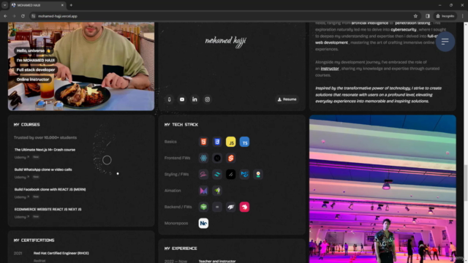The image size is (468, 263).
Task: Click 'Build Facebook clone with REACT JS (MERN)'
Action: (x=50, y=190)
